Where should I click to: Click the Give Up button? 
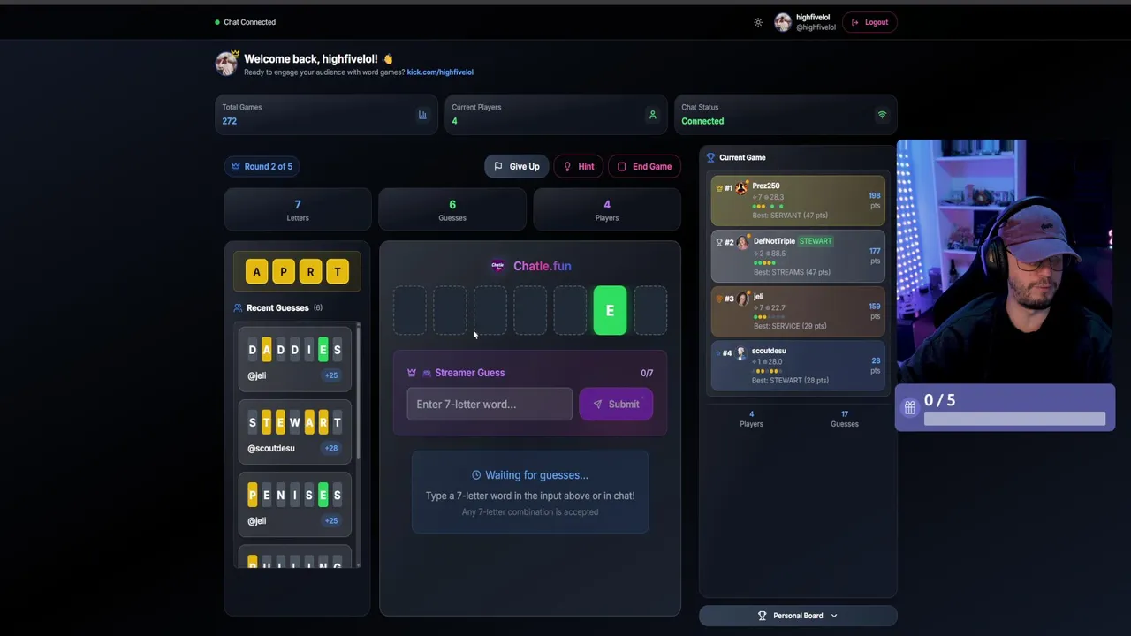pos(516,166)
